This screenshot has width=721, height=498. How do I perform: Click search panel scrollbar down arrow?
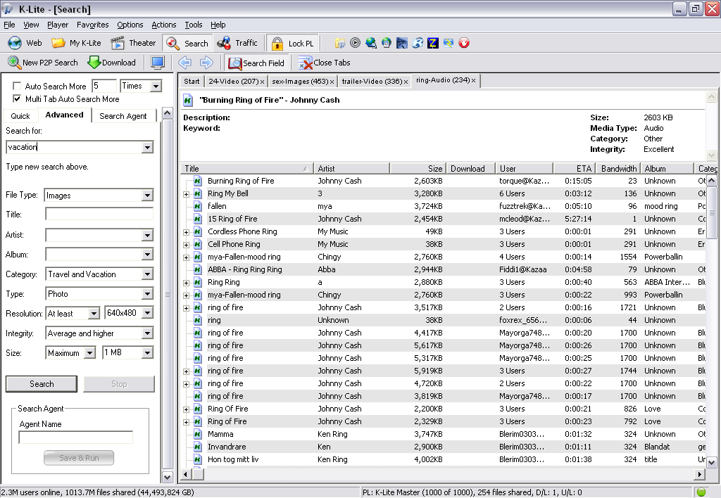(168, 478)
